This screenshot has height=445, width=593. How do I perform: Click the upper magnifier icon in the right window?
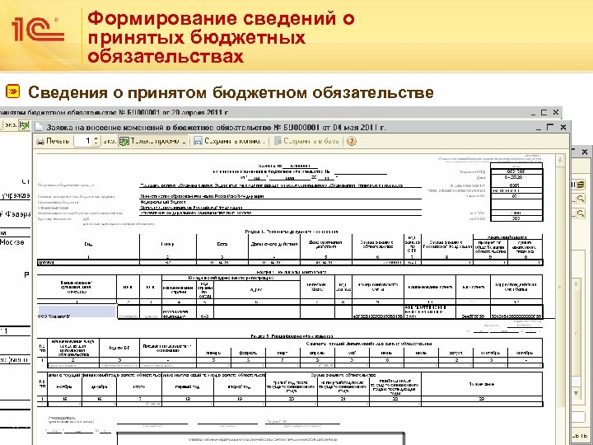tap(580, 199)
